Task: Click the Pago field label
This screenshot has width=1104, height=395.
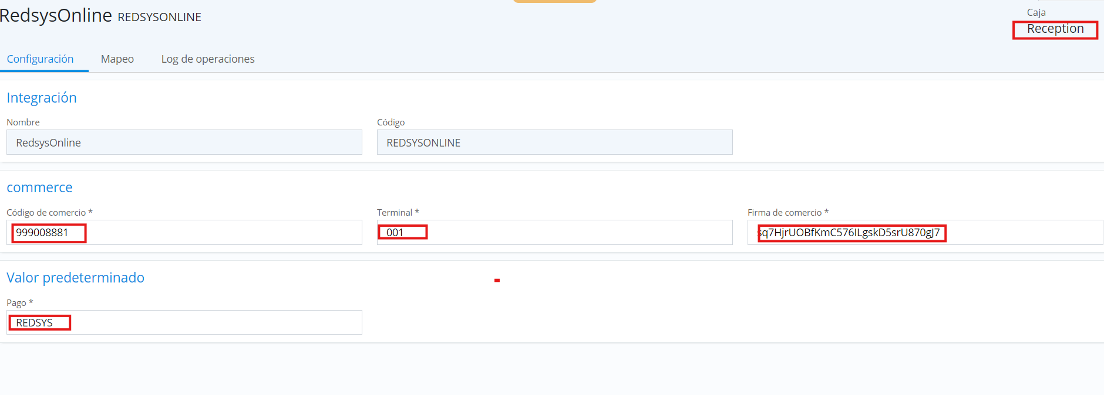Action: coord(16,303)
